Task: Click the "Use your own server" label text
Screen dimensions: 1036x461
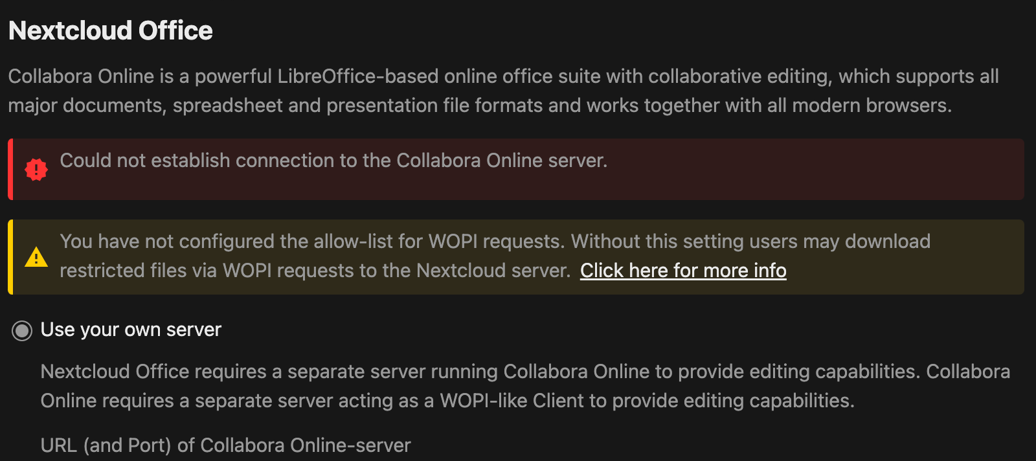Action: pyautogui.click(x=131, y=330)
